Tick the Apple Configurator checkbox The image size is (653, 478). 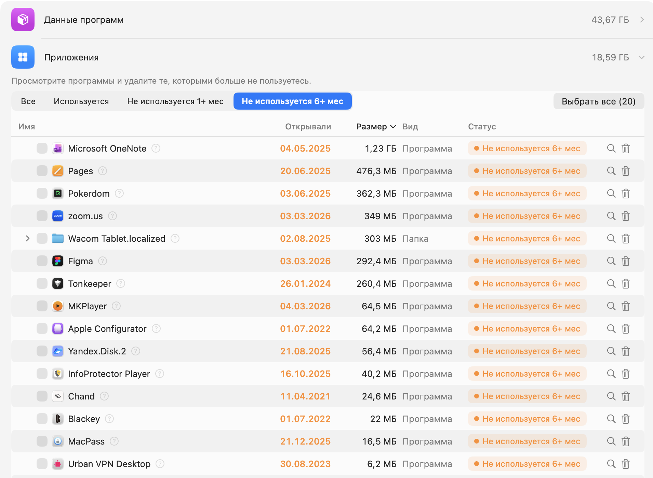pyautogui.click(x=42, y=329)
